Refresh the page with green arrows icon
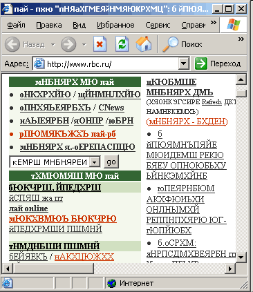The height and width of the screenshot is (292, 253). click(x=122, y=43)
